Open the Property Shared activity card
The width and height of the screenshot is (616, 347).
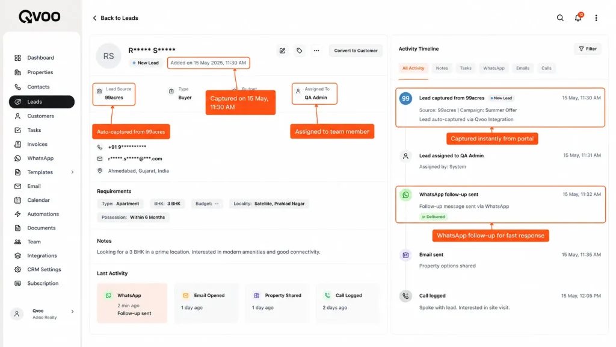coord(277,304)
